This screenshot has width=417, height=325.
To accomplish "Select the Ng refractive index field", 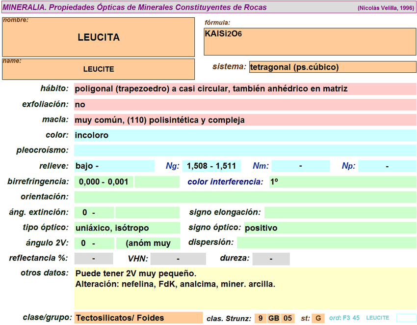I will point(211,166).
